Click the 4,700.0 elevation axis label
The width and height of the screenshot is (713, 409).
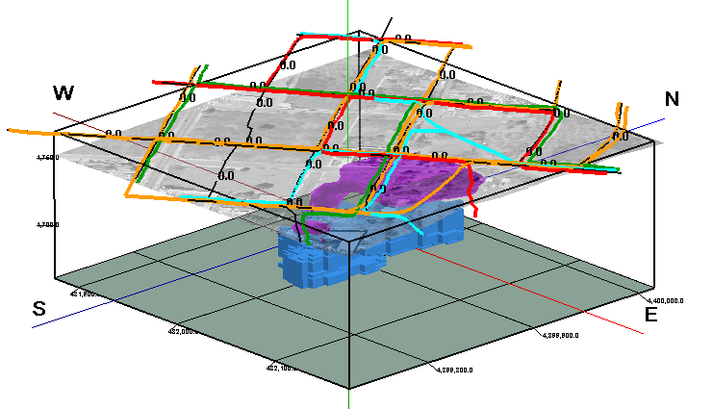click(x=47, y=224)
